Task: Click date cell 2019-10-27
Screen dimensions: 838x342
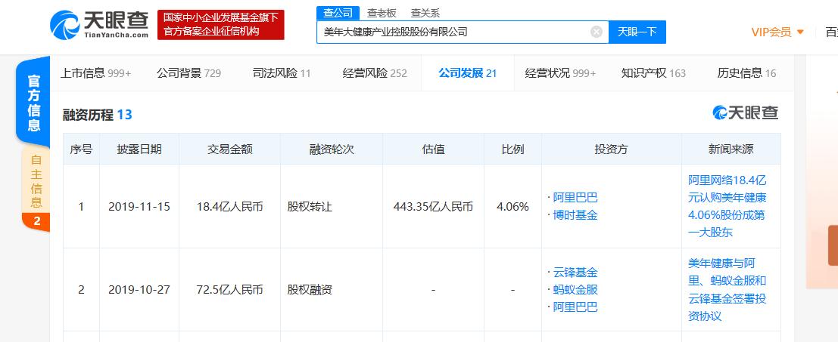Action: [139, 290]
